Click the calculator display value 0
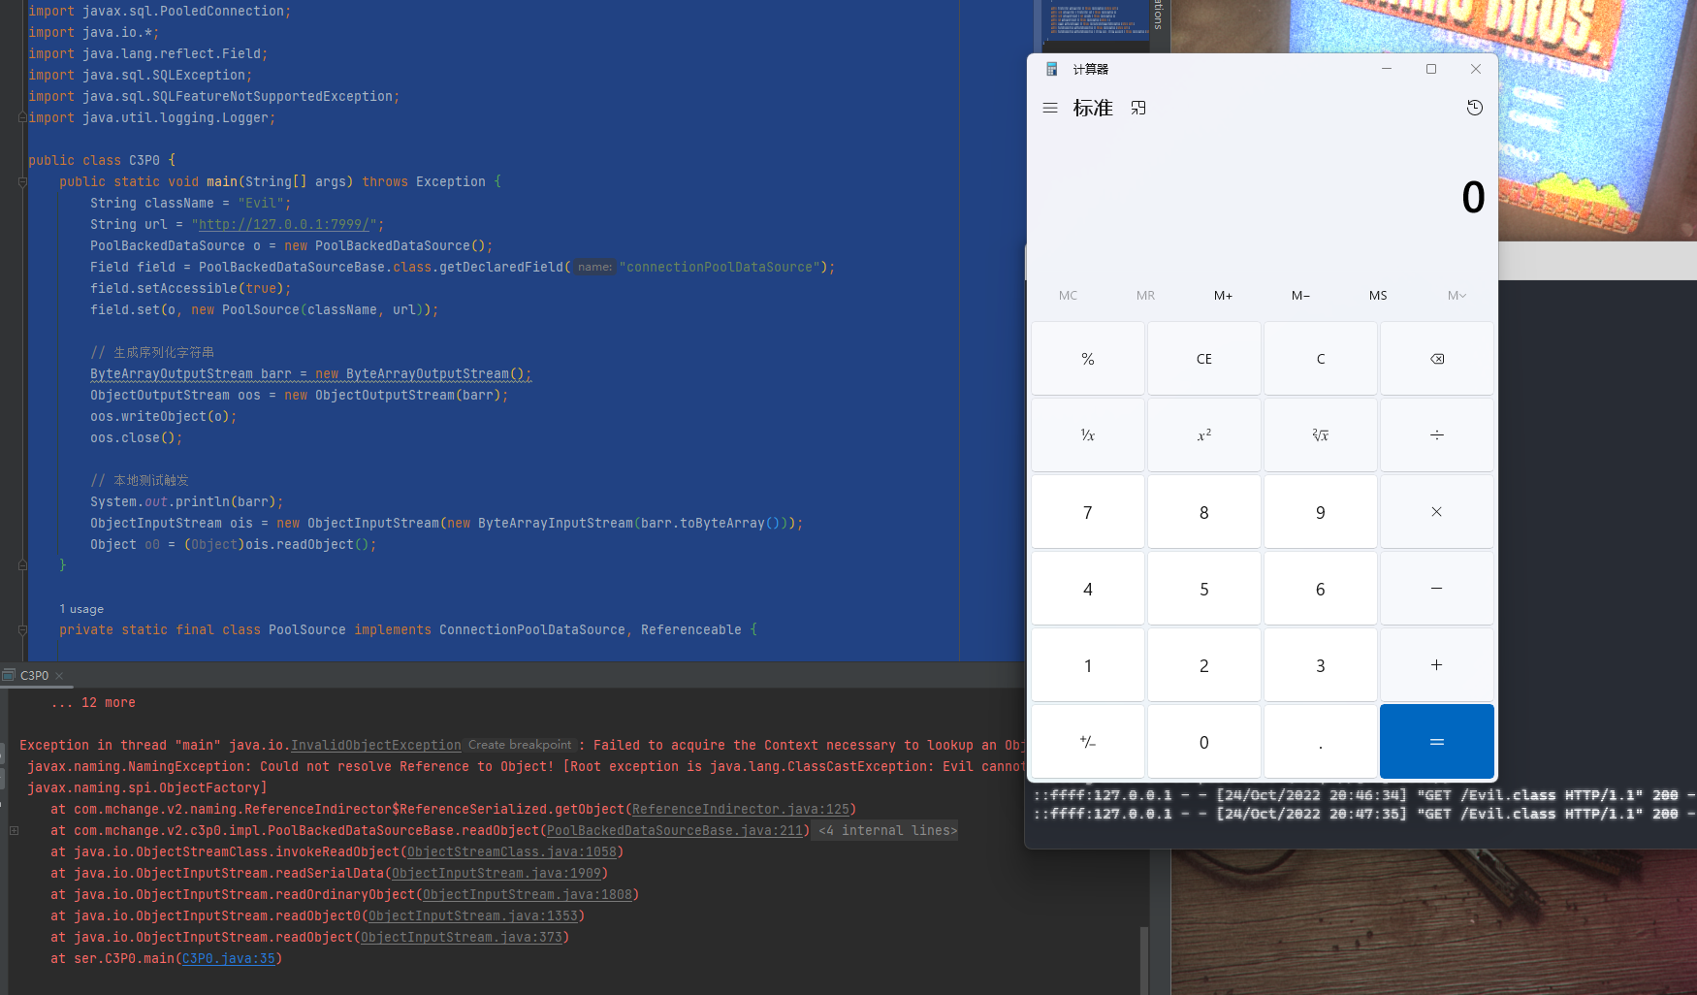 point(1473,198)
